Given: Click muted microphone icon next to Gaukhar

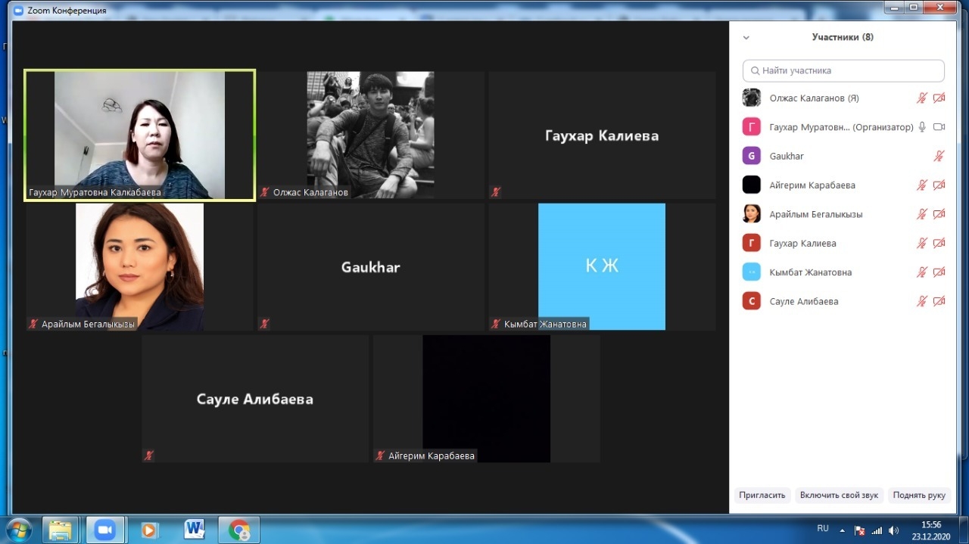Looking at the screenshot, I should pyautogui.click(x=939, y=156).
